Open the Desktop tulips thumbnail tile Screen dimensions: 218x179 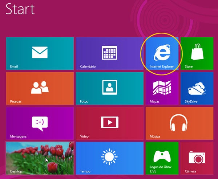click(40, 158)
